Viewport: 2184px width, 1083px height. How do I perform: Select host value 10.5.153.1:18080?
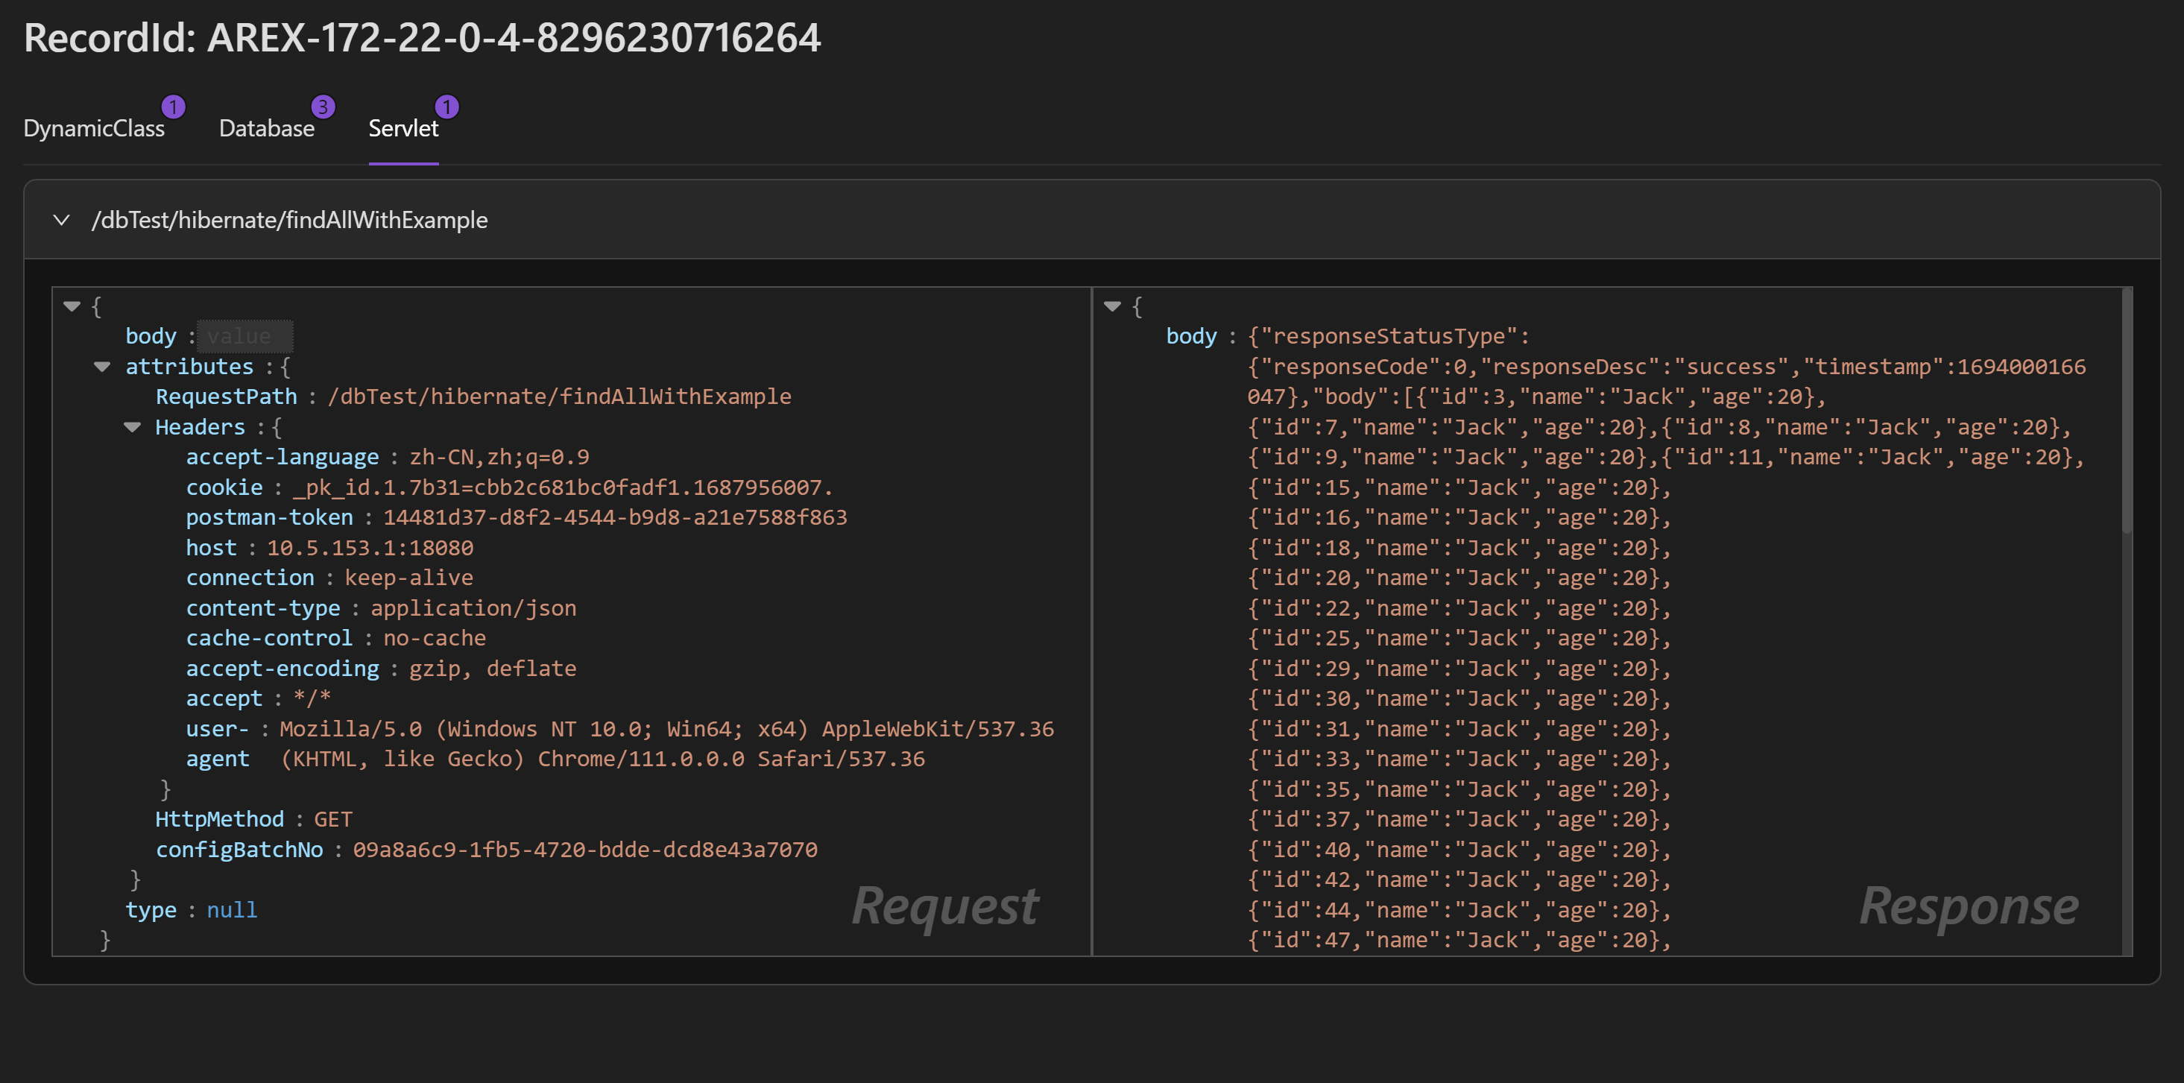[370, 547]
